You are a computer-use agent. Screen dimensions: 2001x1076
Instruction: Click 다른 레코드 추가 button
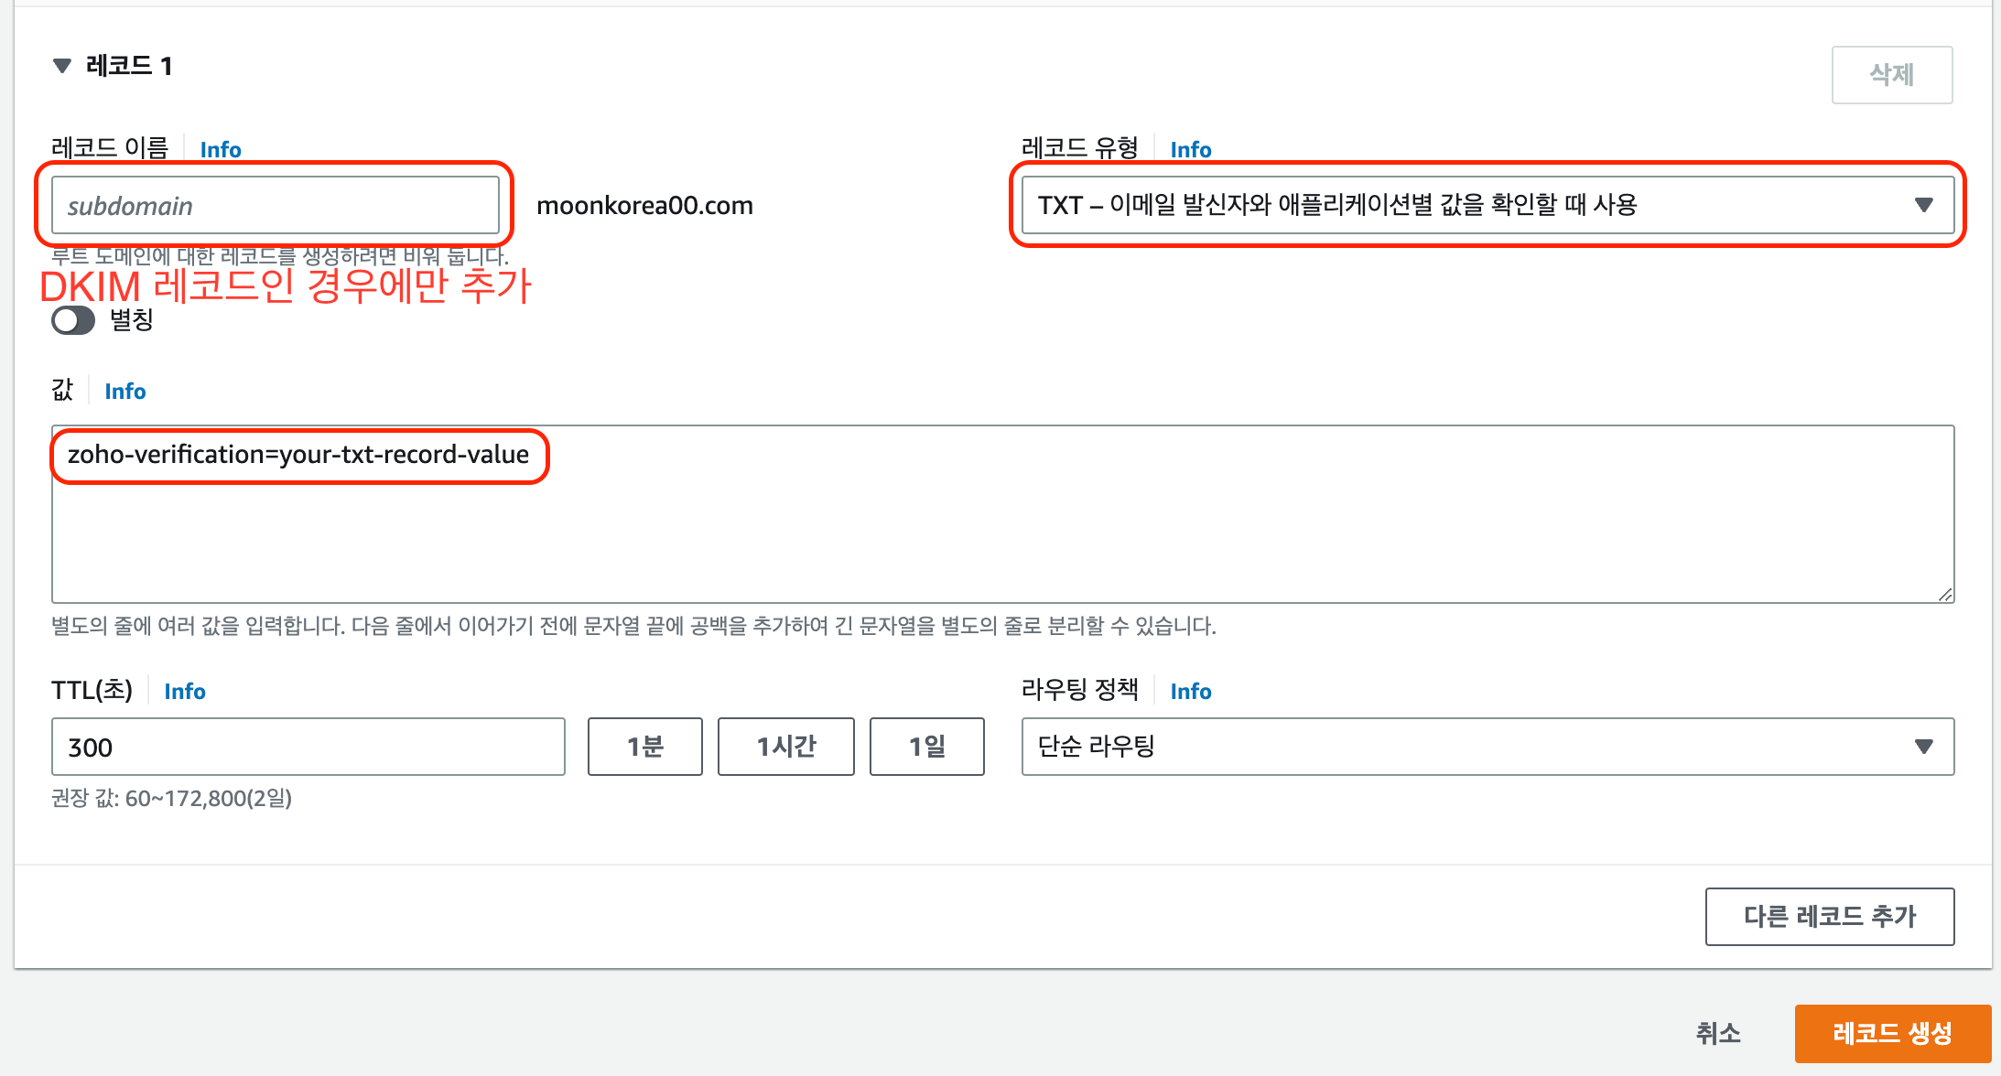(x=1829, y=917)
